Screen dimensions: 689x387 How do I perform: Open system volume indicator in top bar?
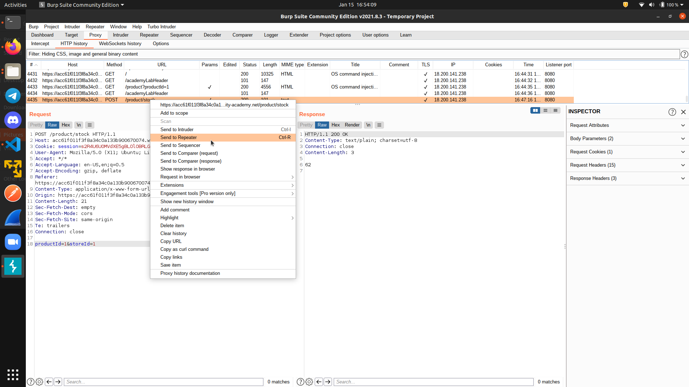point(651,5)
